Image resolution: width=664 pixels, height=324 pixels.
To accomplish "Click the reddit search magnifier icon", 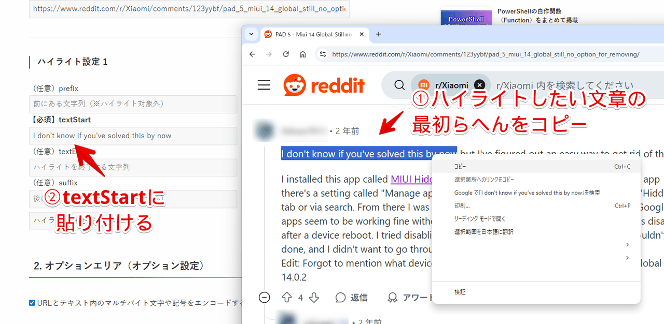I will tap(399, 85).
